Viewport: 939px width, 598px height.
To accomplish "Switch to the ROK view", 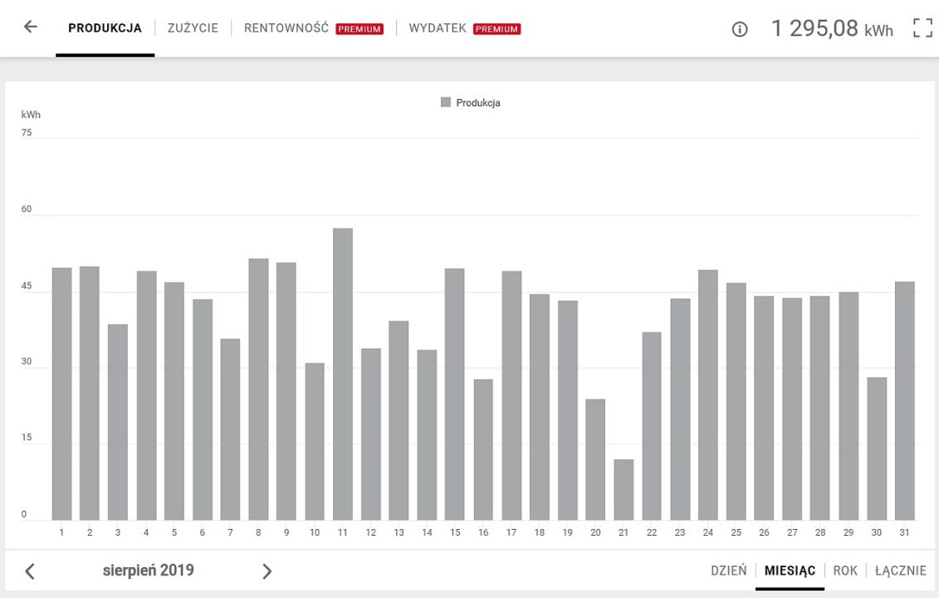I will click(x=845, y=571).
